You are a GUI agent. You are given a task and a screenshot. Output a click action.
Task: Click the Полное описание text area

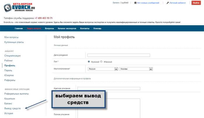109,108
